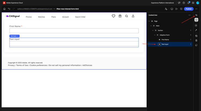
Task: Click the duplicate component icon at rail bottom
Action: point(196,45)
